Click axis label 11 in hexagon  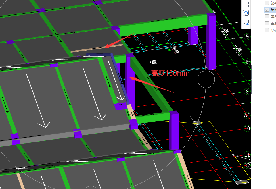point(247,155)
